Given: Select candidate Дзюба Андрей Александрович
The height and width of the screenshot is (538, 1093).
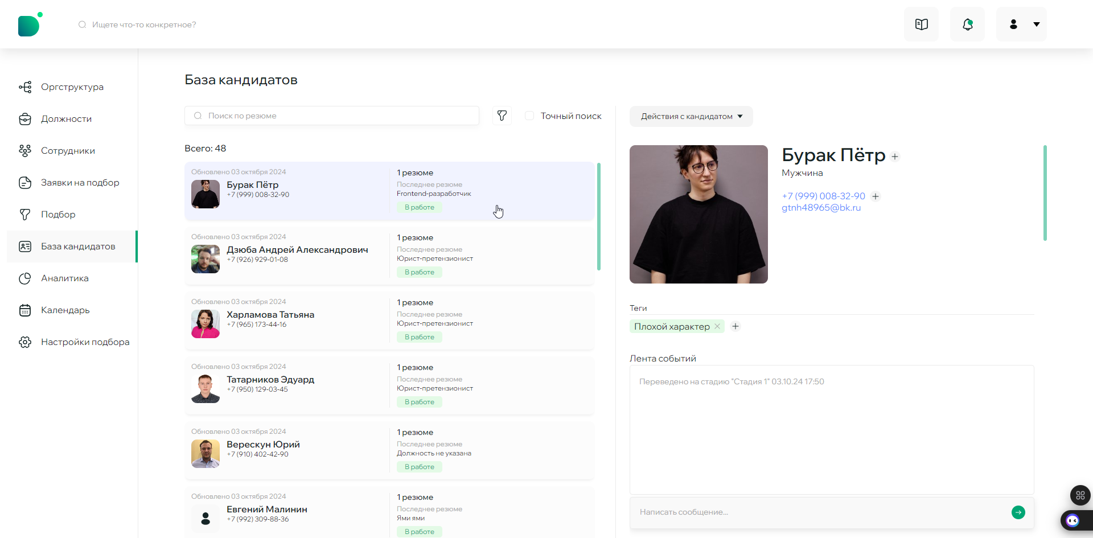Looking at the screenshot, I should 389,256.
